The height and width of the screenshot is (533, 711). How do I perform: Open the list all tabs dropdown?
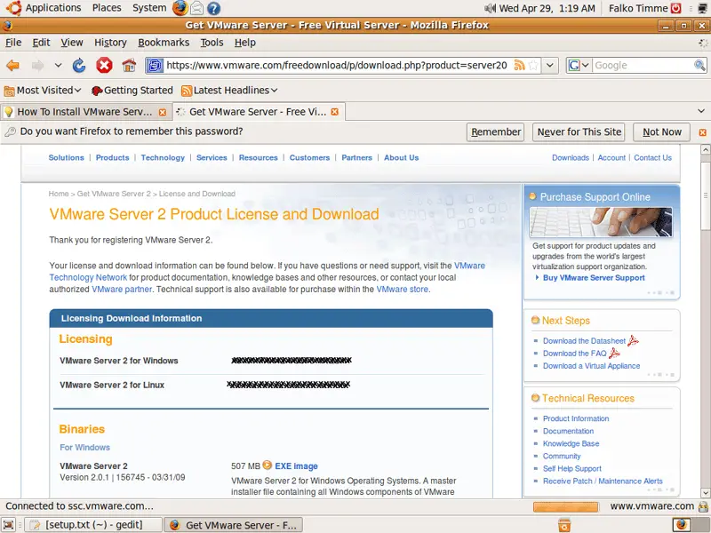click(x=701, y=111)
